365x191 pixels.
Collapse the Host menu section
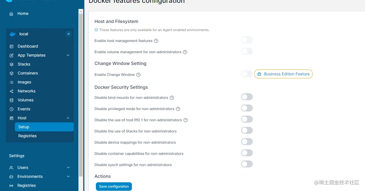pos(68,118)
